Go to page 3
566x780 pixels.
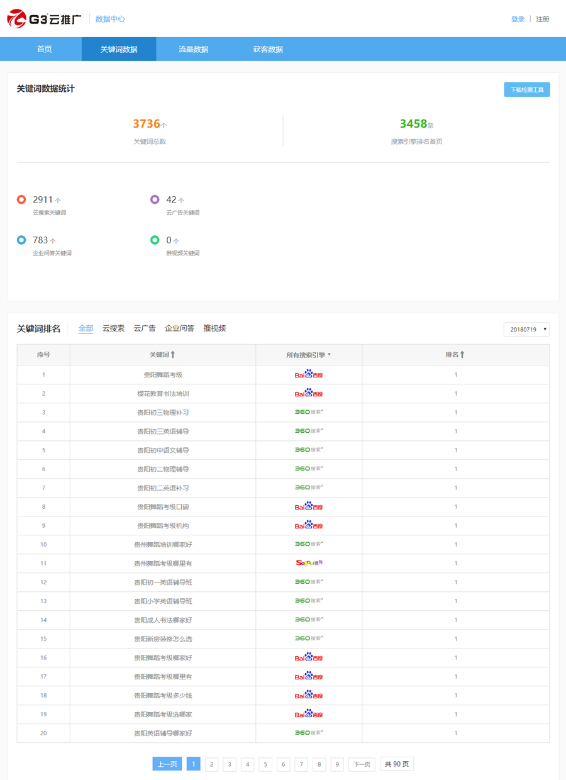coord(230,764)
